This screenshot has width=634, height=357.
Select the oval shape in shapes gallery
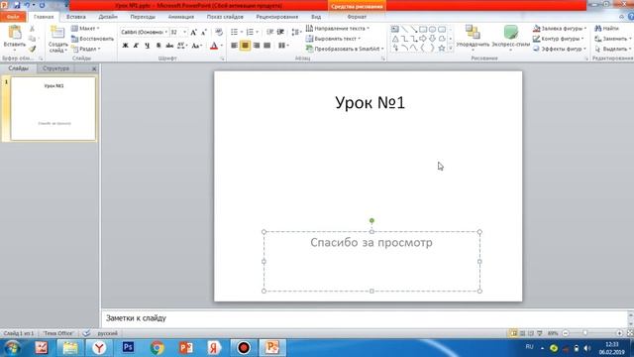coord(432,29)
